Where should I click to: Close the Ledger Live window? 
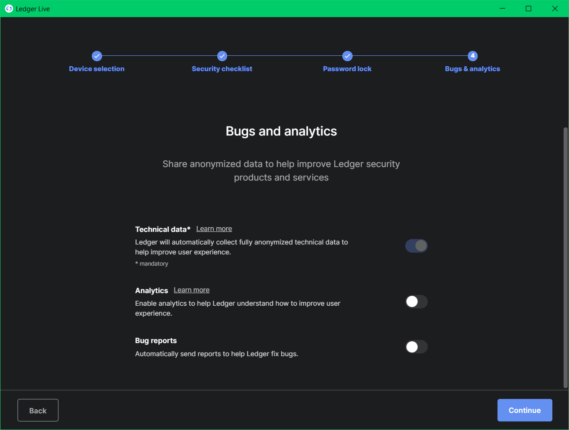coord(555,9)
